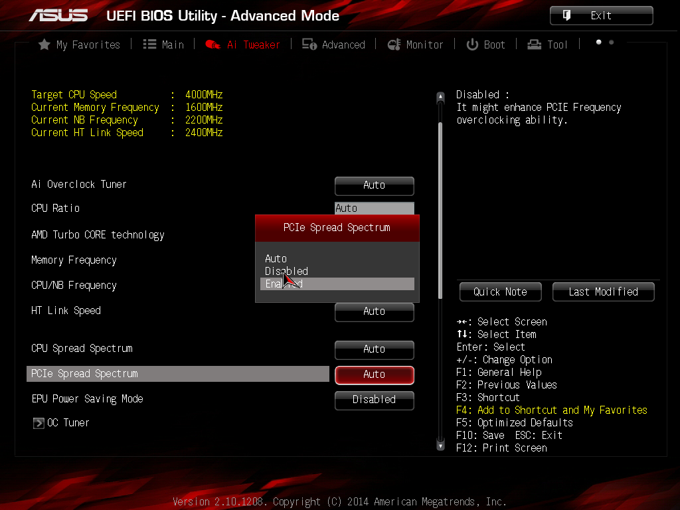The image size is (680, 510).
Task: Select the EPU Power Saving Mode label
Action: pyautogui.click(x=87, y=398)
